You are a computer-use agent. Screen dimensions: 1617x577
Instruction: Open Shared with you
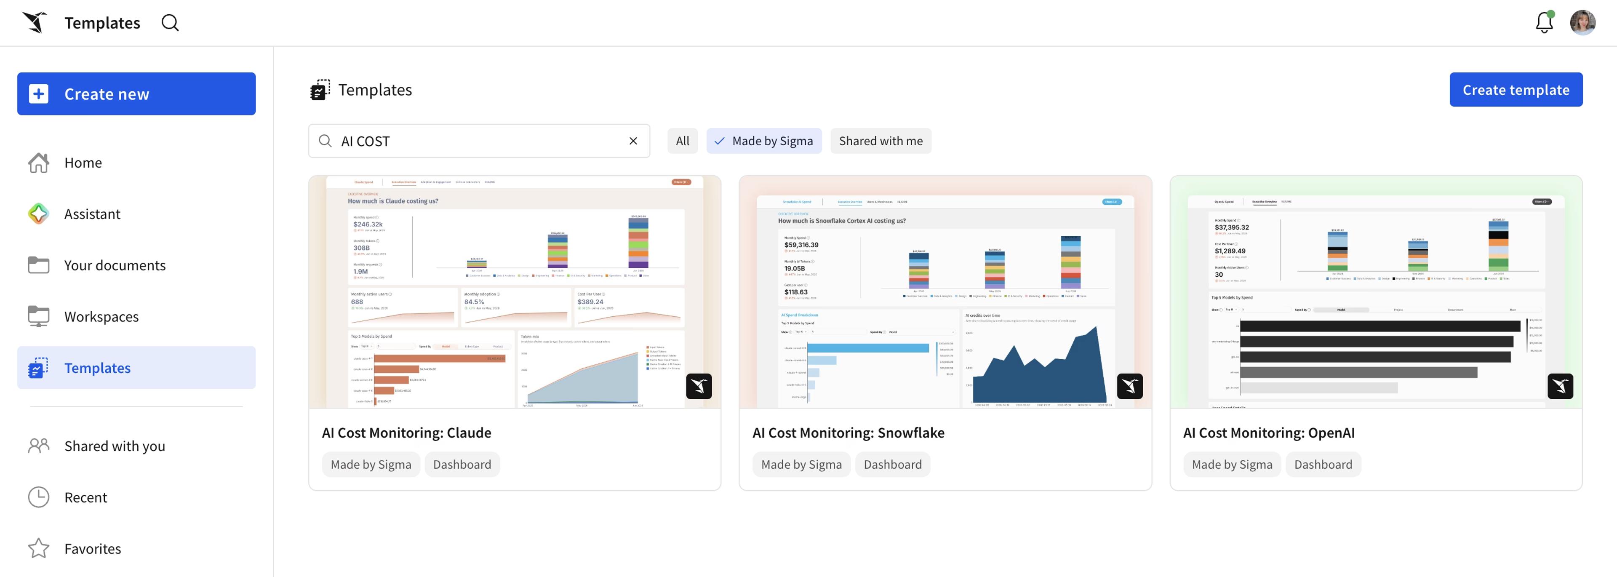coord(136,446)
